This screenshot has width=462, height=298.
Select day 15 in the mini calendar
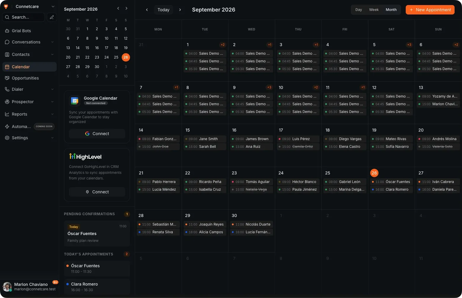point(87,48)
